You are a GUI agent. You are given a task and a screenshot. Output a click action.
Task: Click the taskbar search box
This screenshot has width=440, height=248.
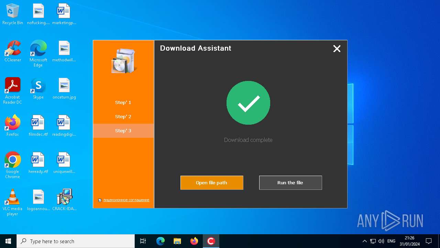(76, 241)
